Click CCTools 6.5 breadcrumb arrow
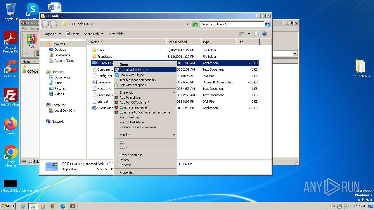374x210 pixels. point(91,24)
